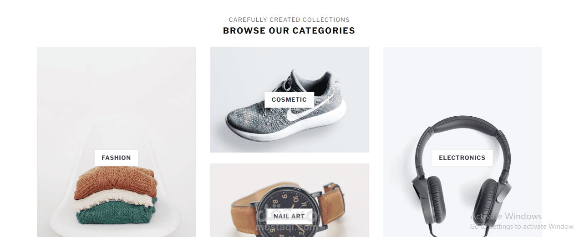Click the Browse Our Categories heading
574x237 pixels.
pyautogui.click(x=289, y=31)
